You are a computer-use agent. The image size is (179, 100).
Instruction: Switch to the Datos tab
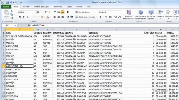pos(69,7)
